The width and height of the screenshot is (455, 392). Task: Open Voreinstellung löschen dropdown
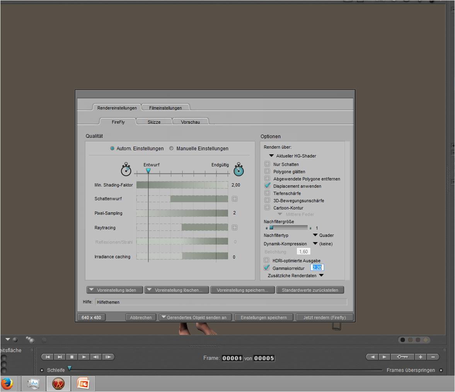point(177,290)
